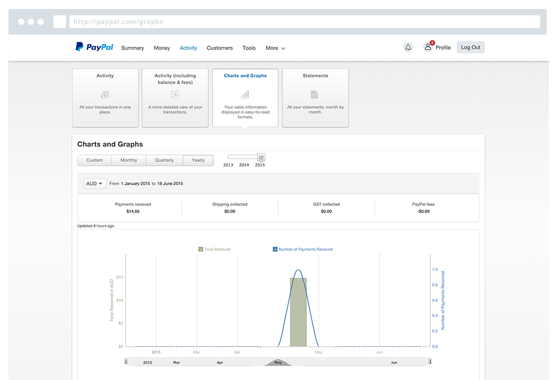
Task: Uncheck the Total Received checkbox
Action: 201,249
